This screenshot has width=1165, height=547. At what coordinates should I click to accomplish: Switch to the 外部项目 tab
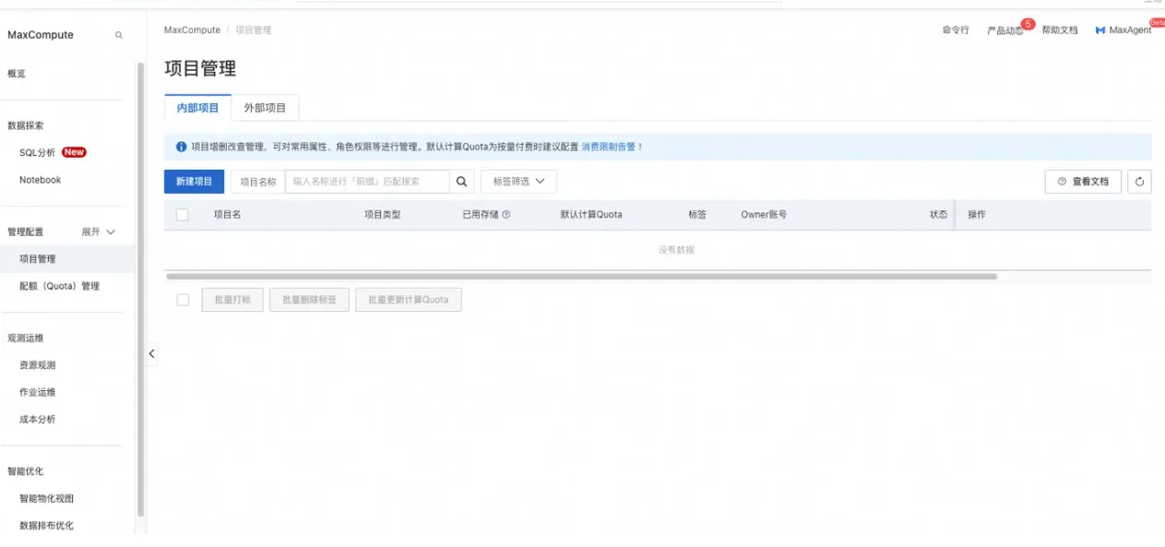tap(265, 108)
